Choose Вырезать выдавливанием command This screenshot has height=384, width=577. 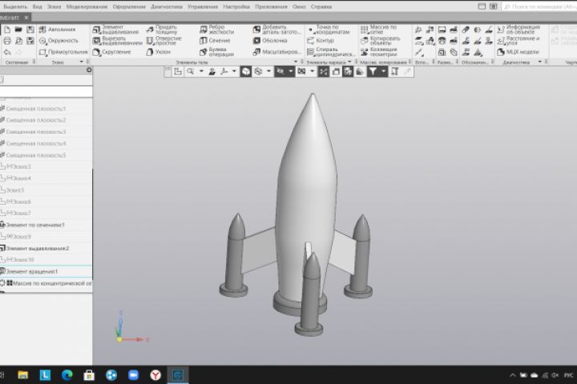tap(117, 41)
